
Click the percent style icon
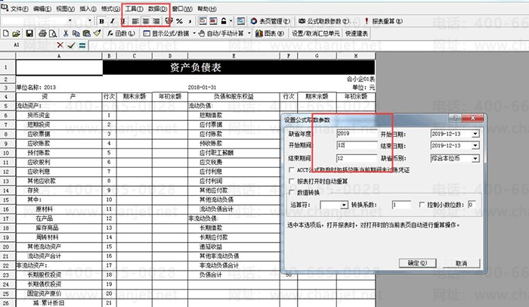[x=179, y=20]
